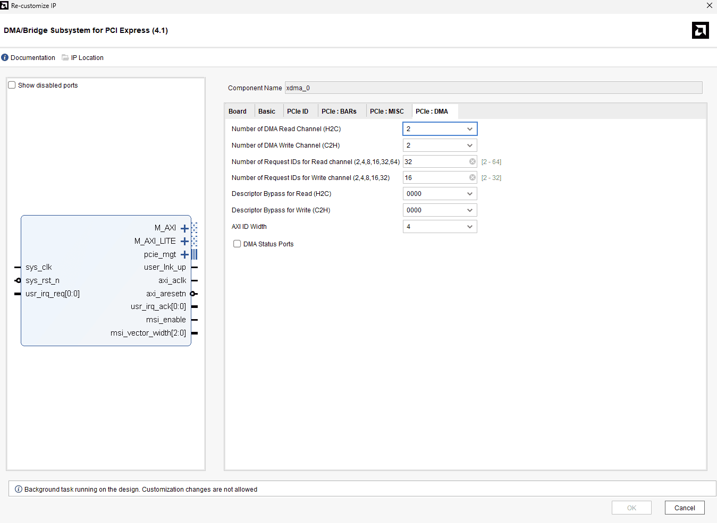Open Number of DMA Read Channel dropdown
The height and width of the screenshot is (523, 717).
click(440, 129)
